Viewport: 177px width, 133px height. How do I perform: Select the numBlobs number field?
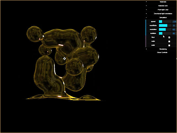point(174,25)
